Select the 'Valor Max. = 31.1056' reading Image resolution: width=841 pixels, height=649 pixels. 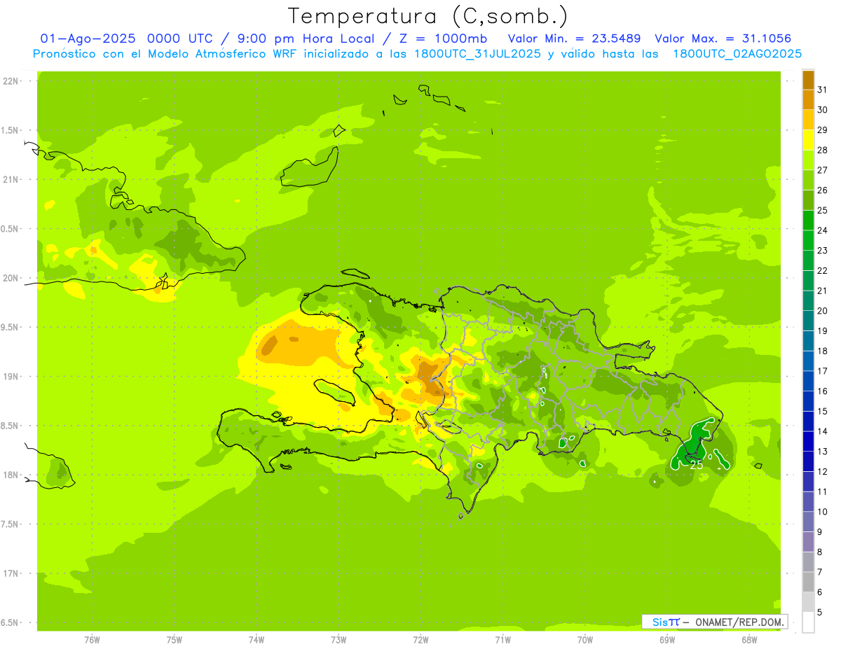pyautogui.click(x=723, y=39)
